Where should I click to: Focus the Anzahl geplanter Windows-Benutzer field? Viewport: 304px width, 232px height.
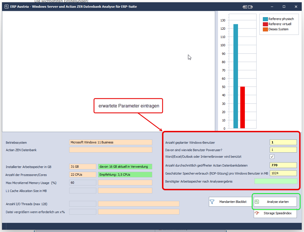(283, 142)
